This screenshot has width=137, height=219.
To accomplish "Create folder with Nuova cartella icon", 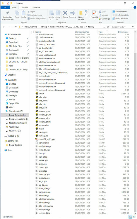I will (81, 13).
